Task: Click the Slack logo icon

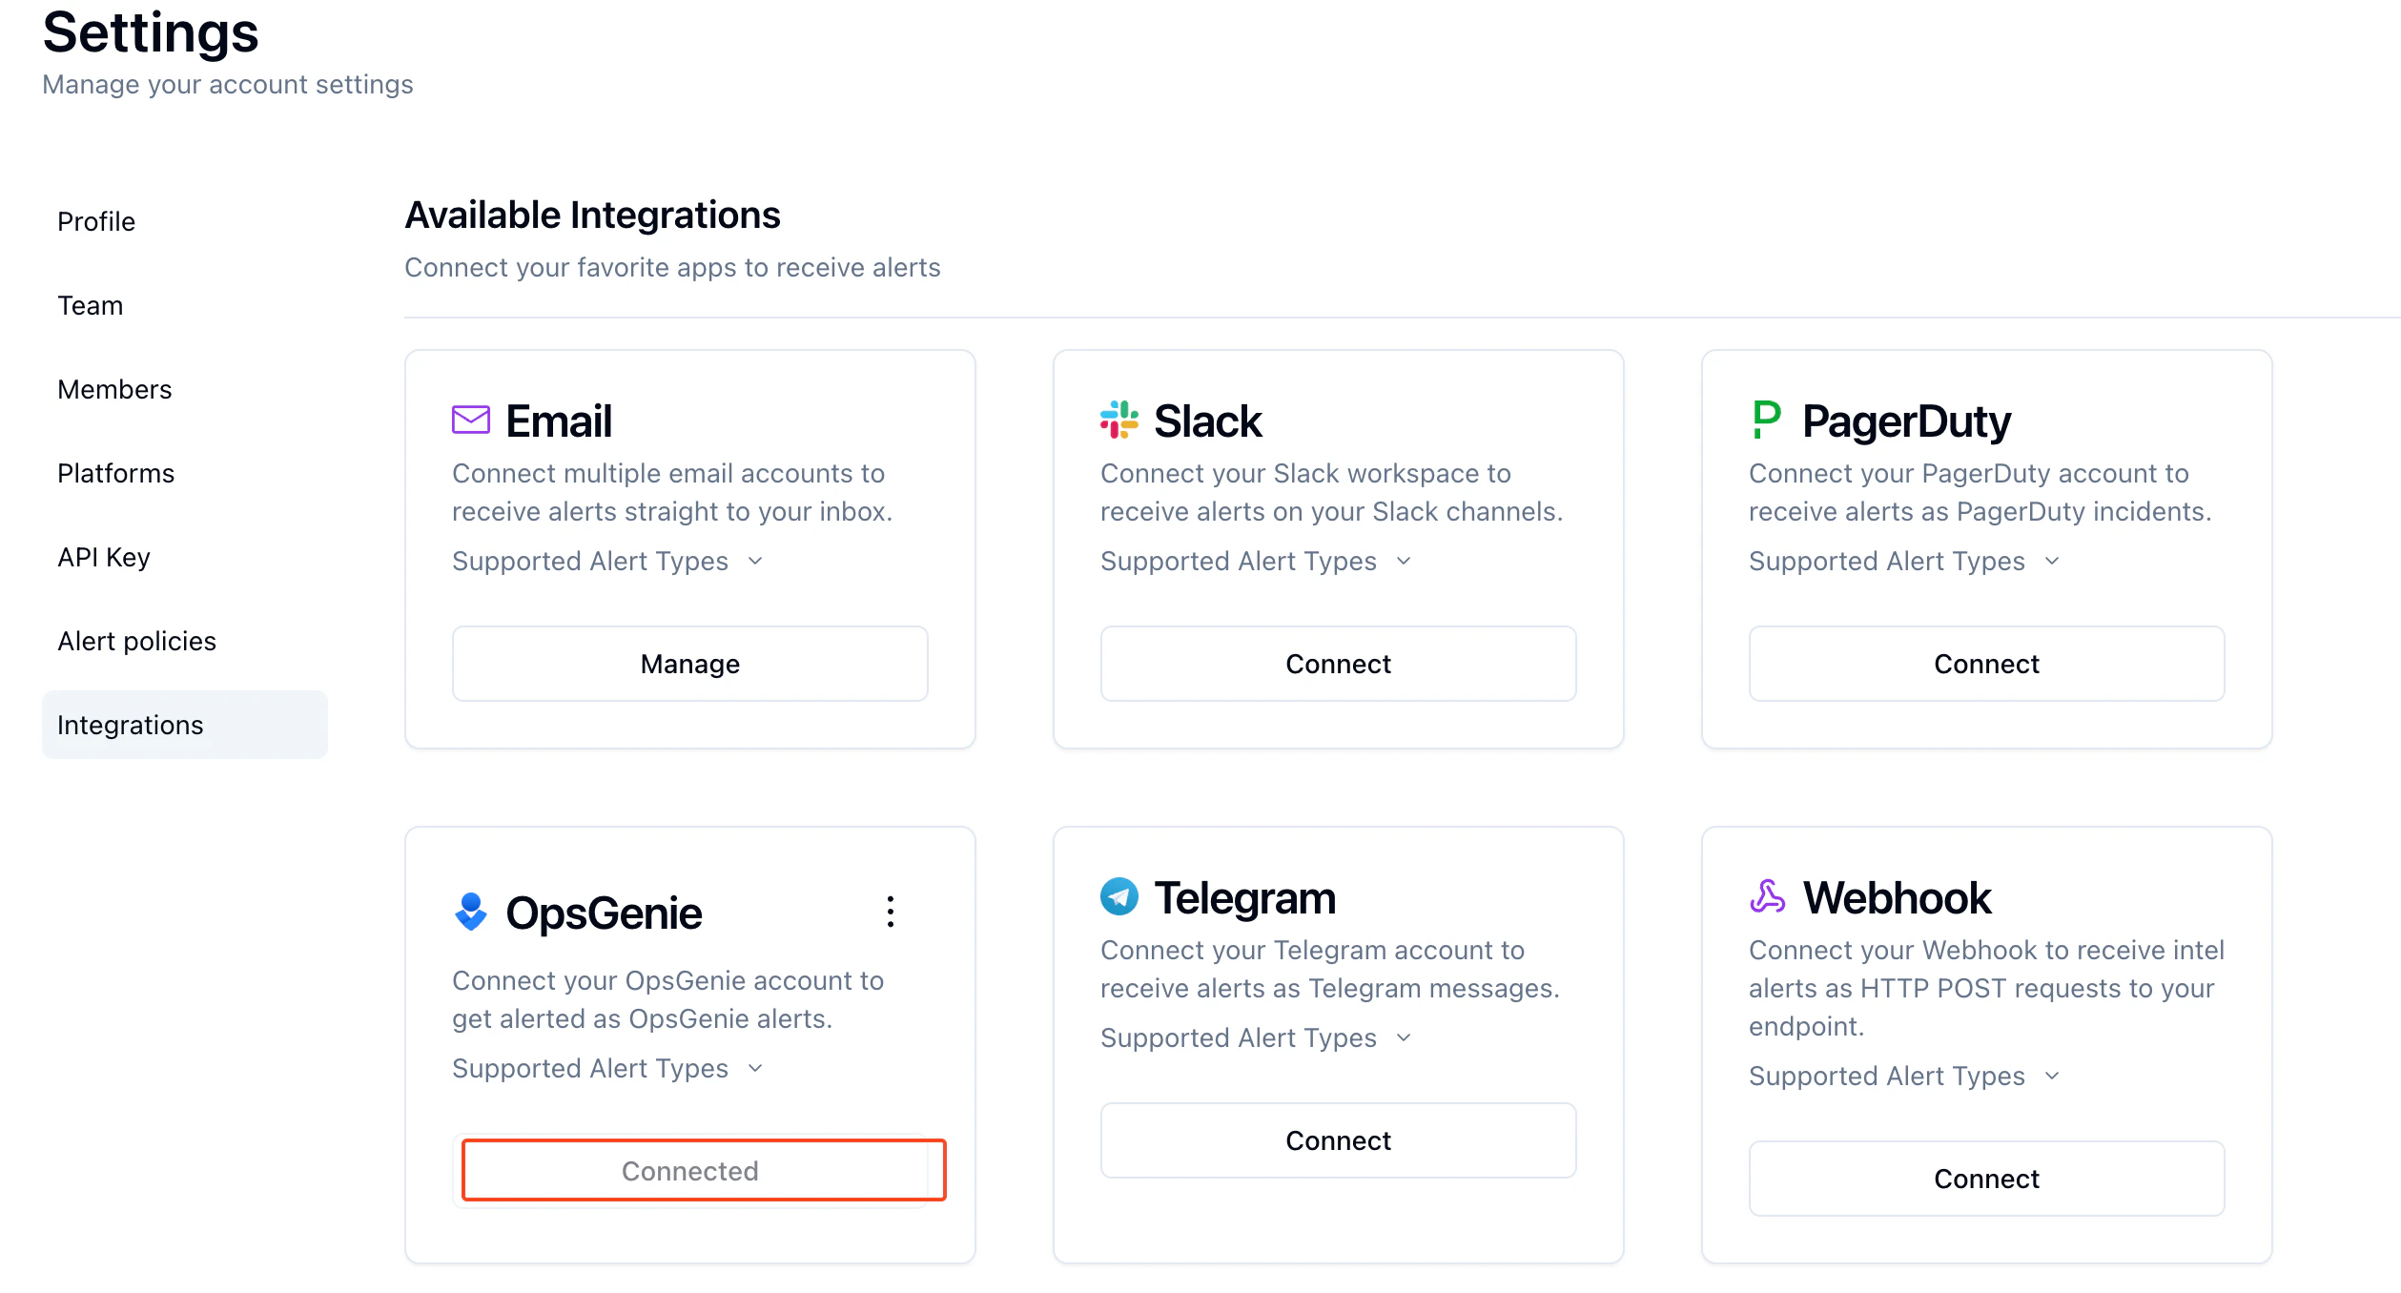Action: click(x=1118, y=420)
